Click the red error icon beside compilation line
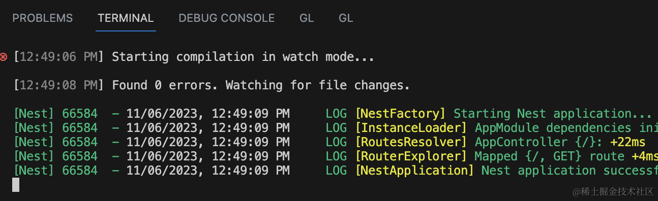The image size is (658, 201). [x=4, y=57]
